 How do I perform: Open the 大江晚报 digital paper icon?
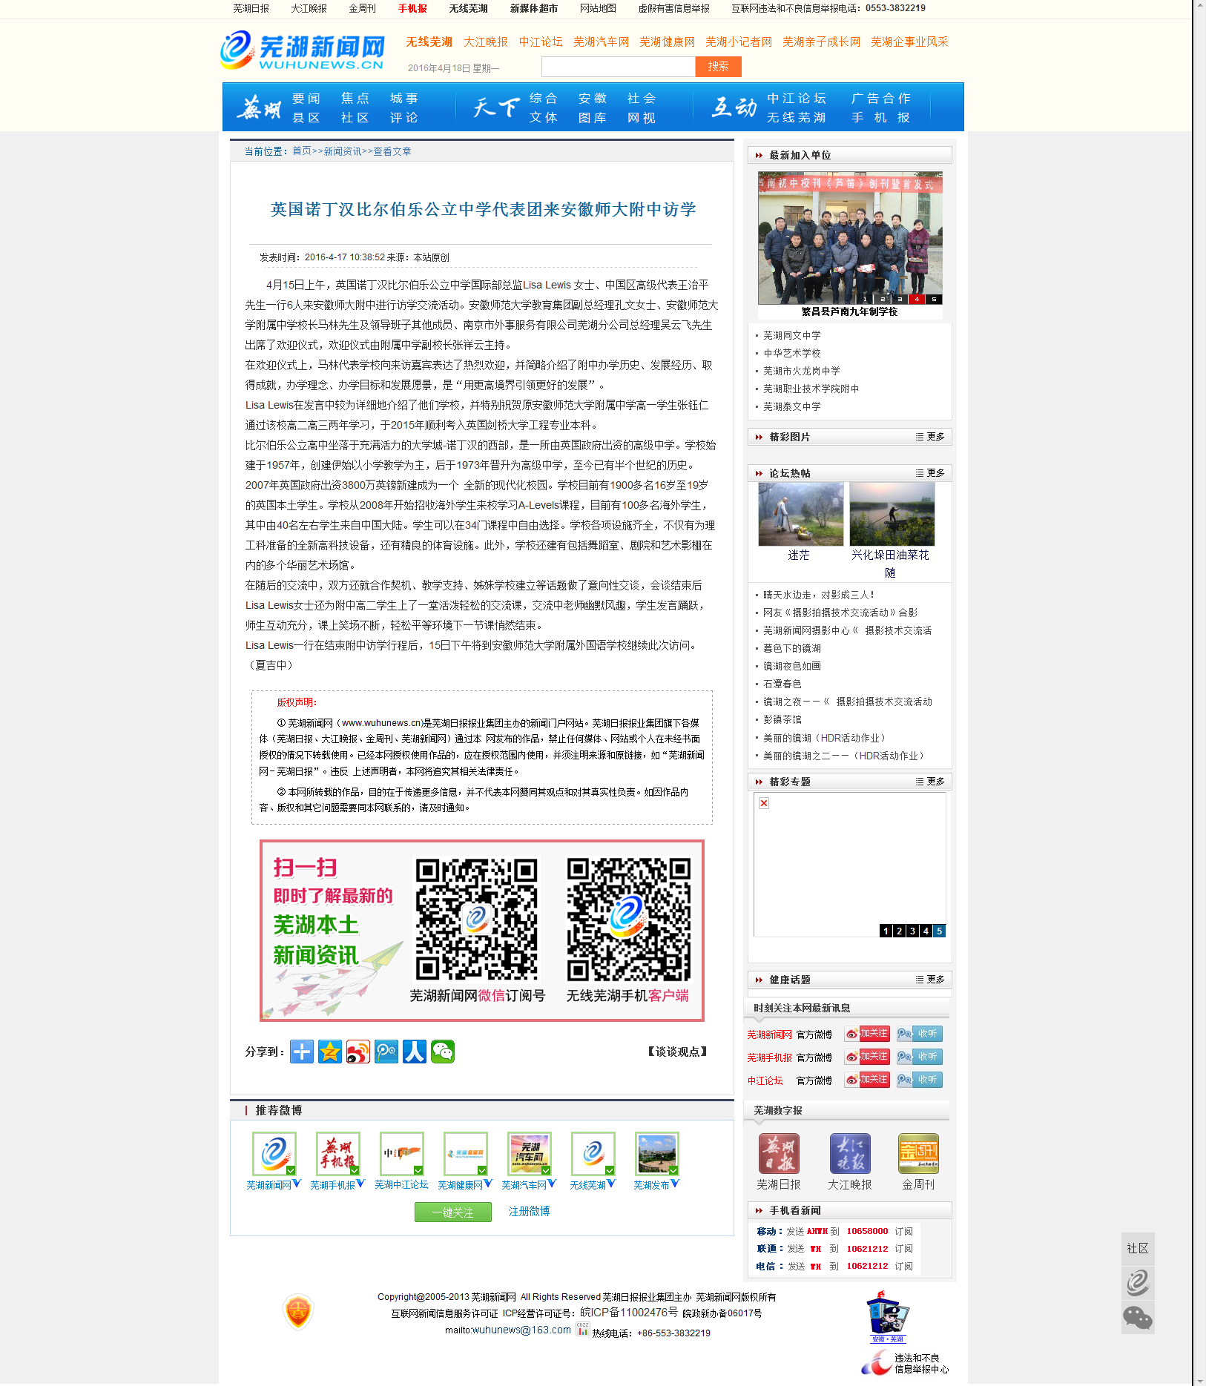pyautogui.click(x=850, y=1154)
